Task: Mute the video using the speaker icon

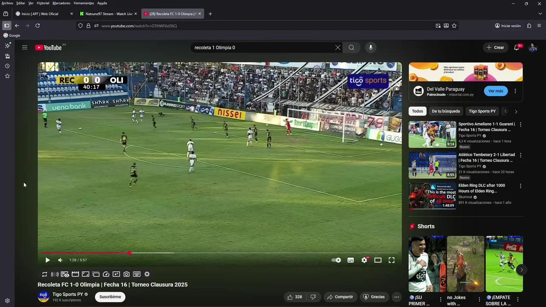Action: pos(60,260)
